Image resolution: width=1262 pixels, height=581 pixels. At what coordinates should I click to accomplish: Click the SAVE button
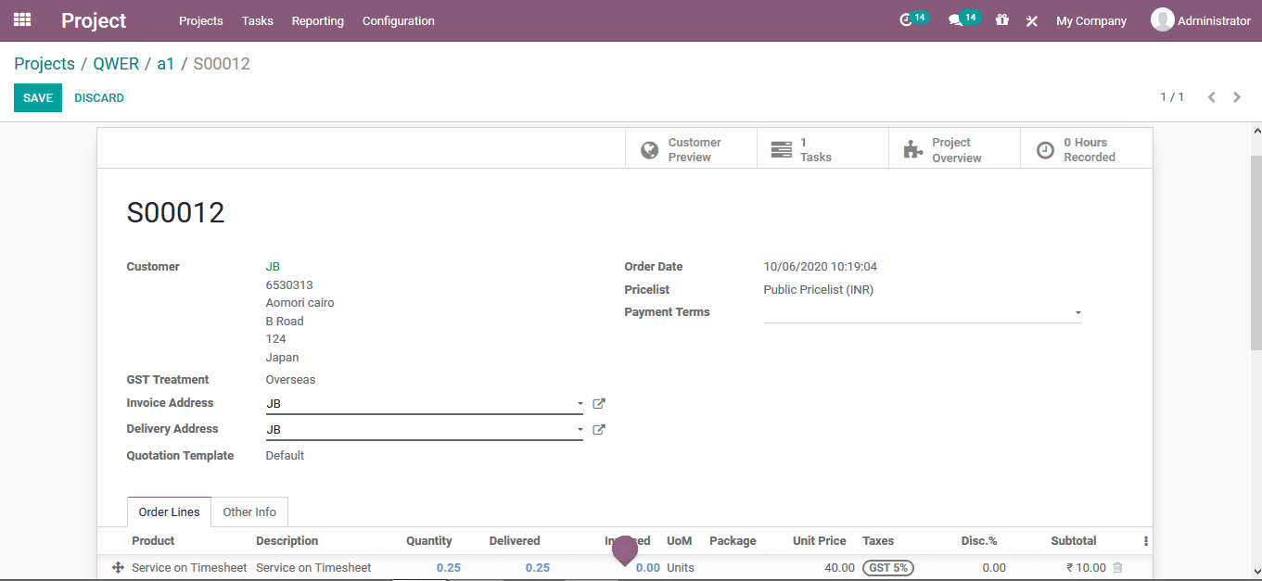37,96
